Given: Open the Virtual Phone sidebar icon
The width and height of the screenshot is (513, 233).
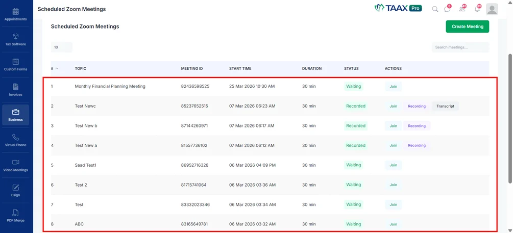Looking at the screenshot, I should 15,137.
